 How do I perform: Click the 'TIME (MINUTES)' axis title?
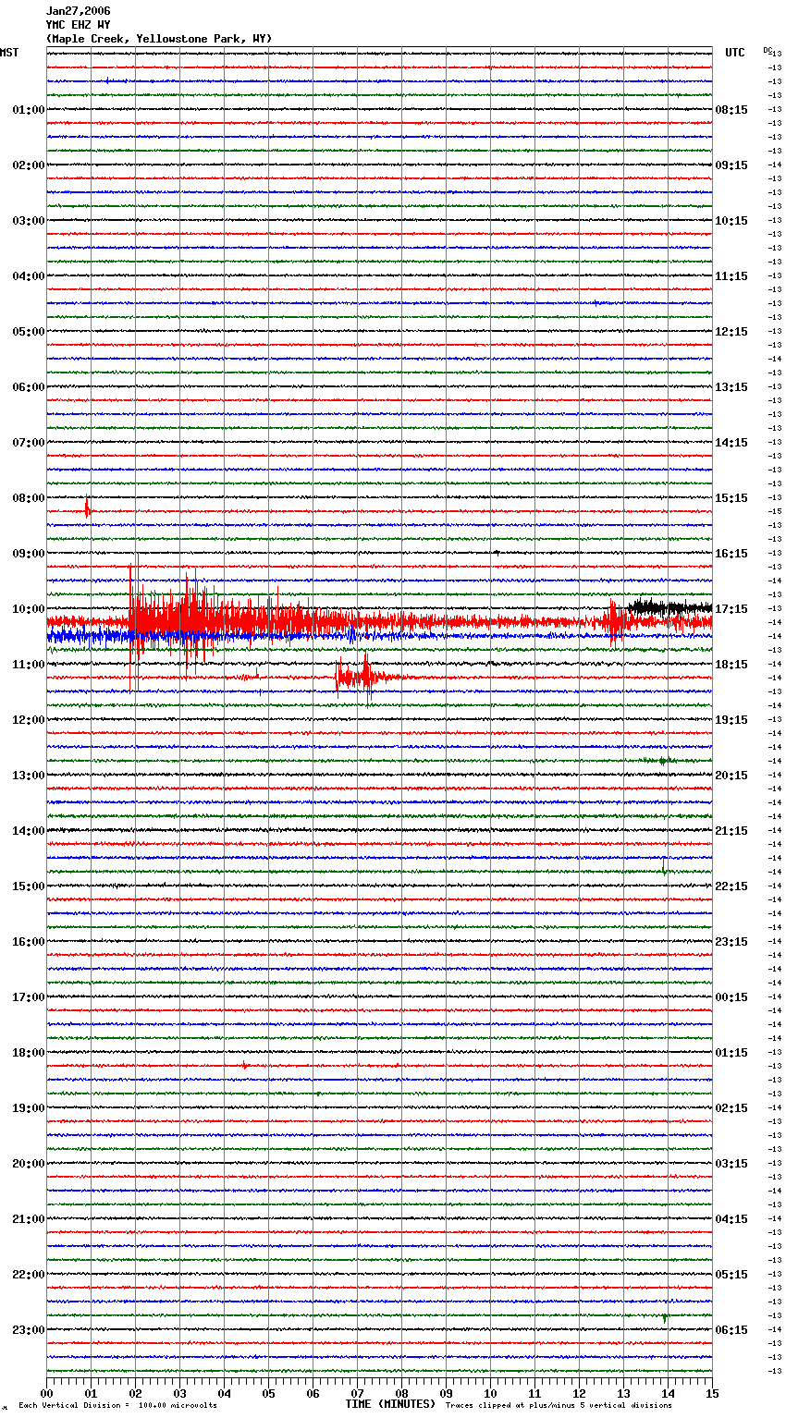(x=390, y=1404)
